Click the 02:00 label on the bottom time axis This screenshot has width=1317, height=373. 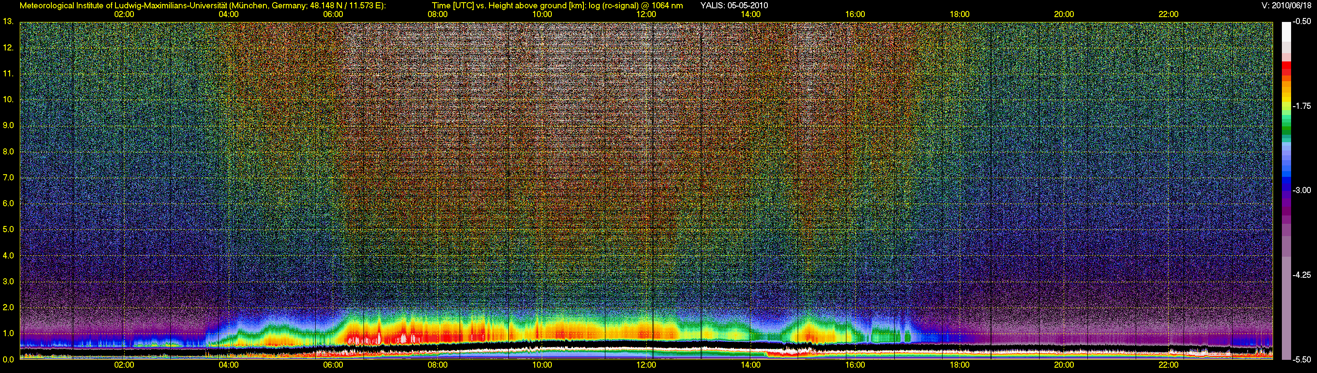click(x=124, y=366)
